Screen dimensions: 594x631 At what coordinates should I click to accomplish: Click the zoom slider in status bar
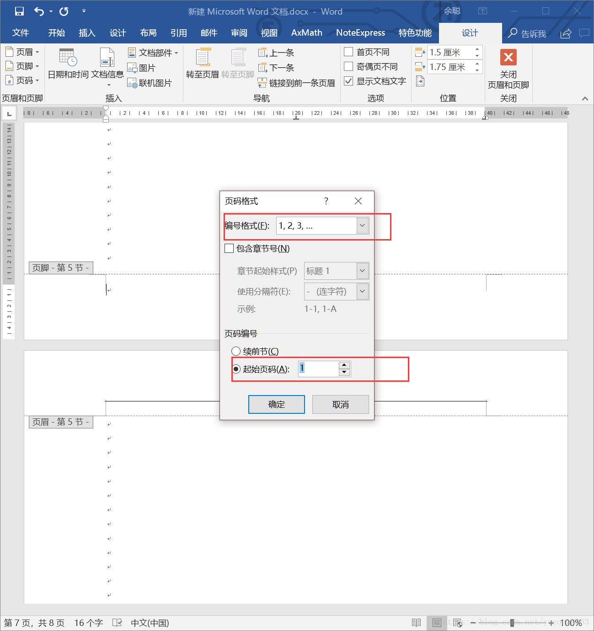(512, 623)
